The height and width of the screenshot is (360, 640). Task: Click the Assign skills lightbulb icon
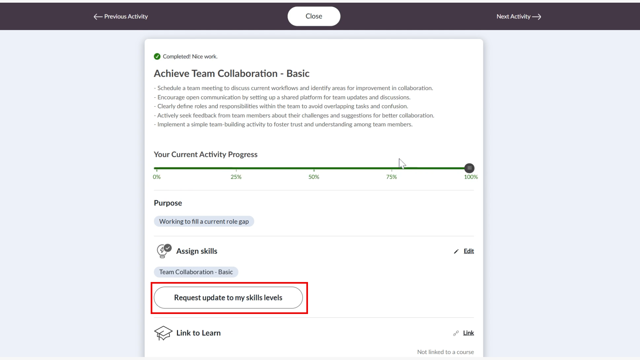[x=163, y=251]
